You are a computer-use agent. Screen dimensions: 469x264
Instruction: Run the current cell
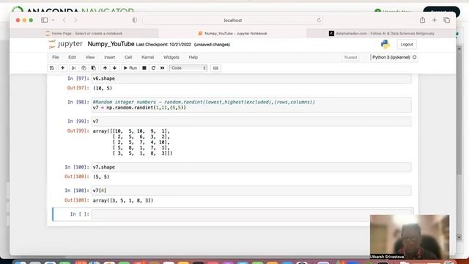(x=130, y=68)
